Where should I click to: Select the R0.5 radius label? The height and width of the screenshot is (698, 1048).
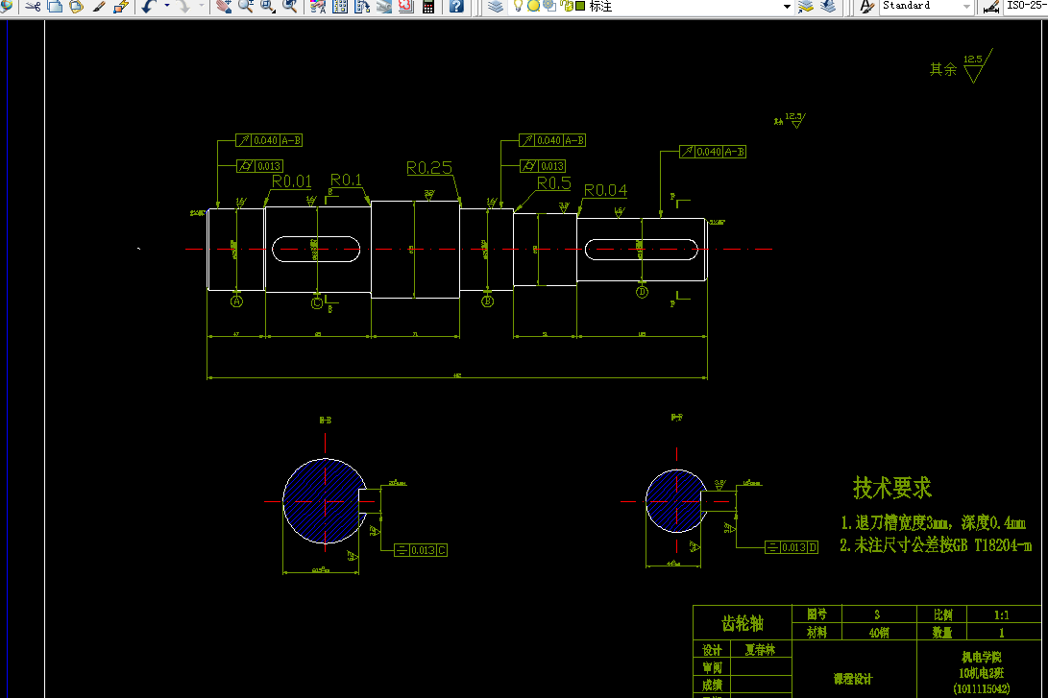[x=554, y=183]
